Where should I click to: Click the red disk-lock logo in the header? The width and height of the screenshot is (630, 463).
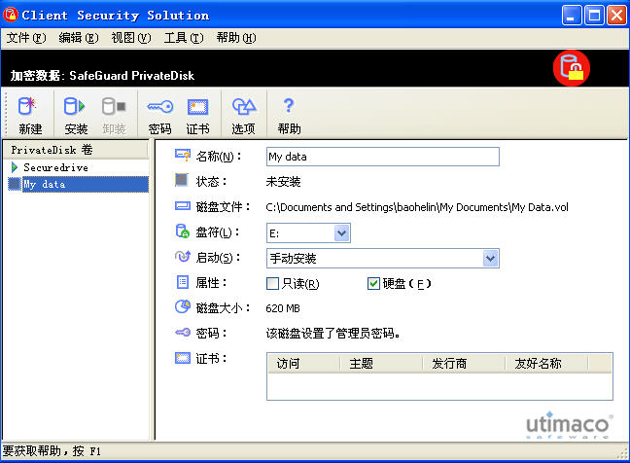point(572,68)
